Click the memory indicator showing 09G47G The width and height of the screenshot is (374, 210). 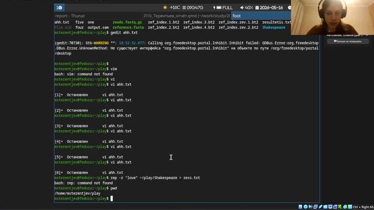click(x=193, y=8)
